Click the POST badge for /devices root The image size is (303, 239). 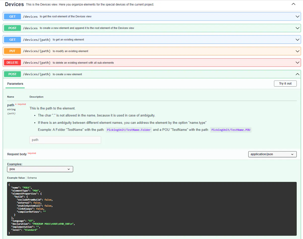(x=12, y=28)
